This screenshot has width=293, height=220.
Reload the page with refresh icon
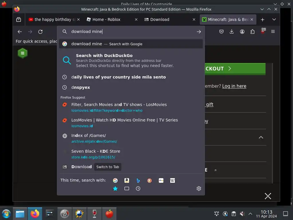tap(40, 32)
